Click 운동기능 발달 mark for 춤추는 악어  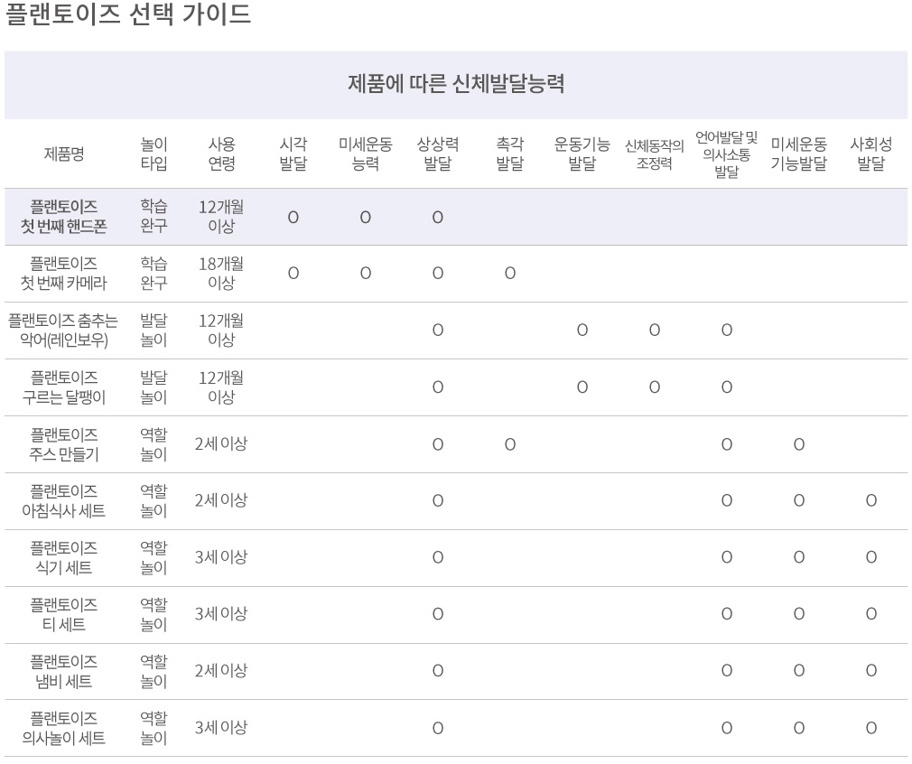(x=582, y=330)
